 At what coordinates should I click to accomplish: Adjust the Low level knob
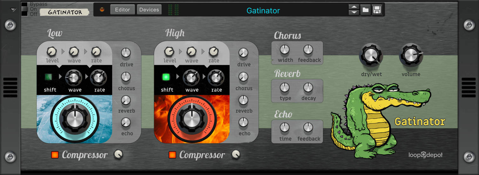click(x=51, y=51)
